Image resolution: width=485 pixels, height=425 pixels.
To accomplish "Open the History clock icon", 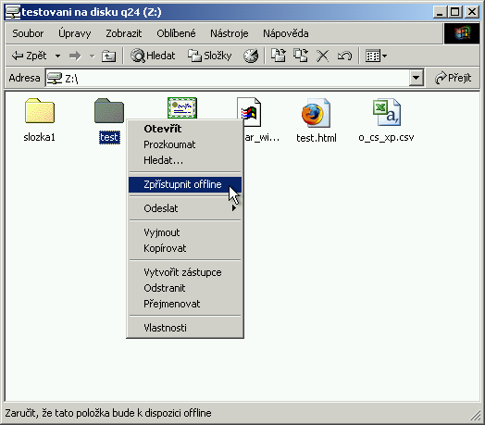I will click(x=251, y=56).
